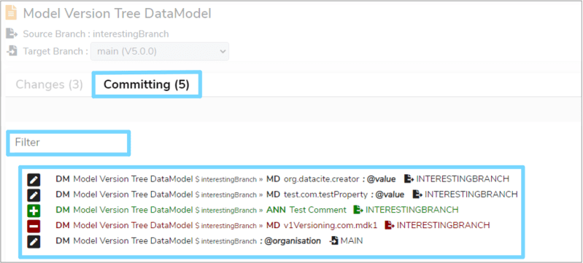Click branch icon next to org.datacite.creator INTERESTINGBRANCH
Screen dimensions: 583x263
409,179
